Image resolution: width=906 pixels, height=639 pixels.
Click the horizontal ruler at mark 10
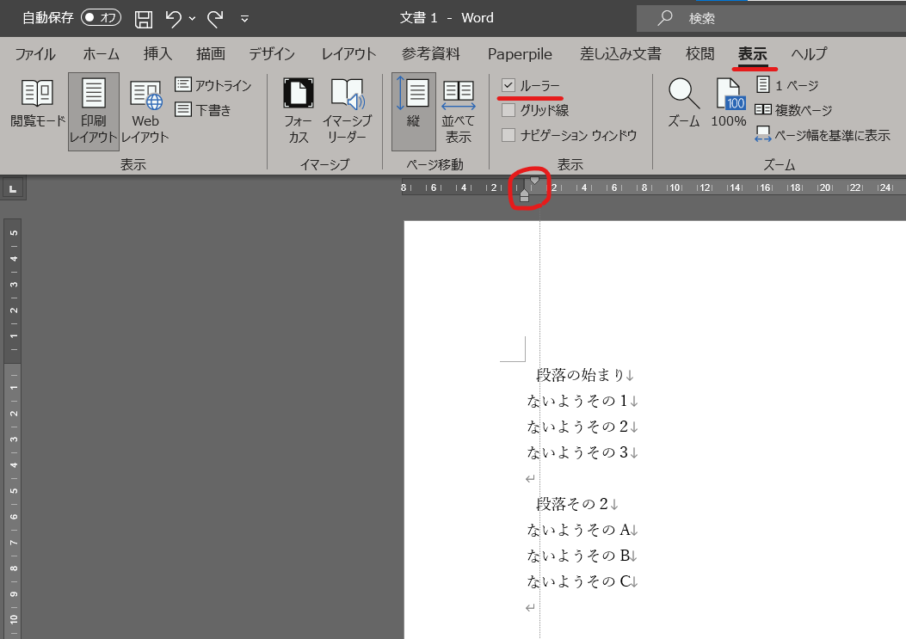[675, 187]
